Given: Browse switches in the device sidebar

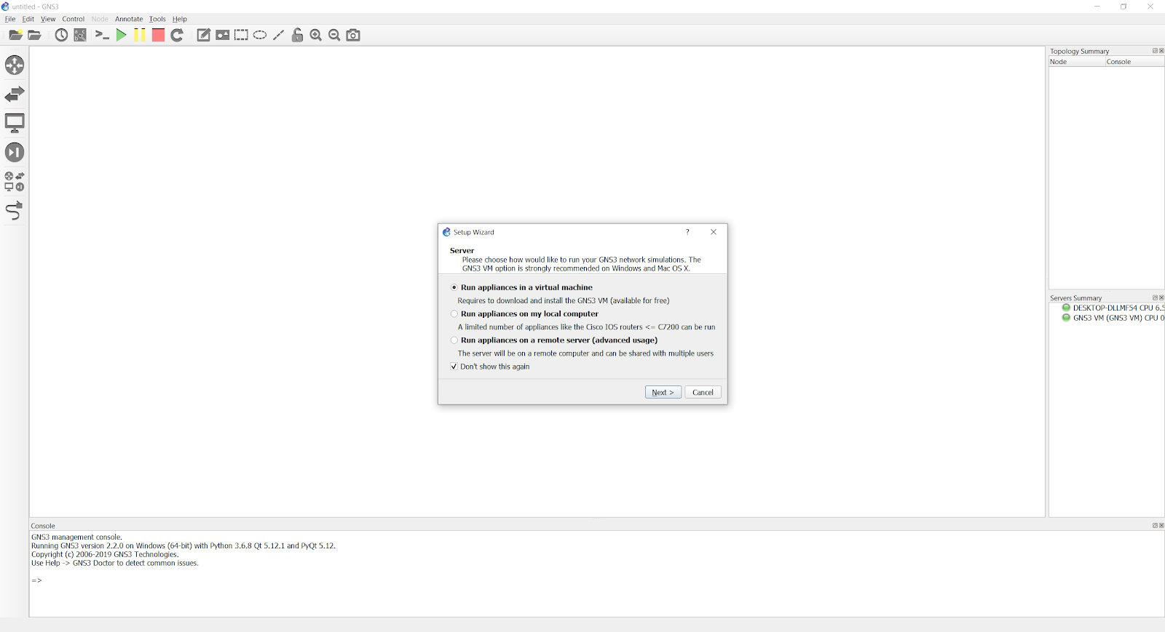Looking at the screenshot, I should coord(15,95).
